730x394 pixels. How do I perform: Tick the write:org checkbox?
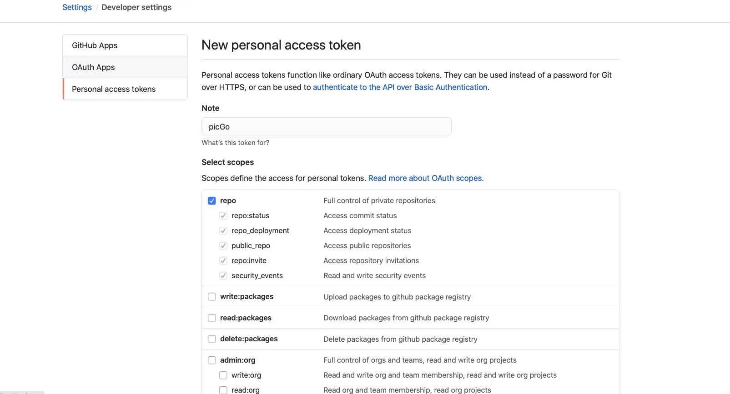(x=223, y=375)
